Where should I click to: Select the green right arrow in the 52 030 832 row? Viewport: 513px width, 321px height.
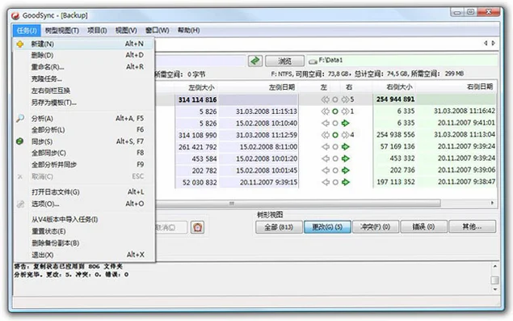tap(346, 182)
